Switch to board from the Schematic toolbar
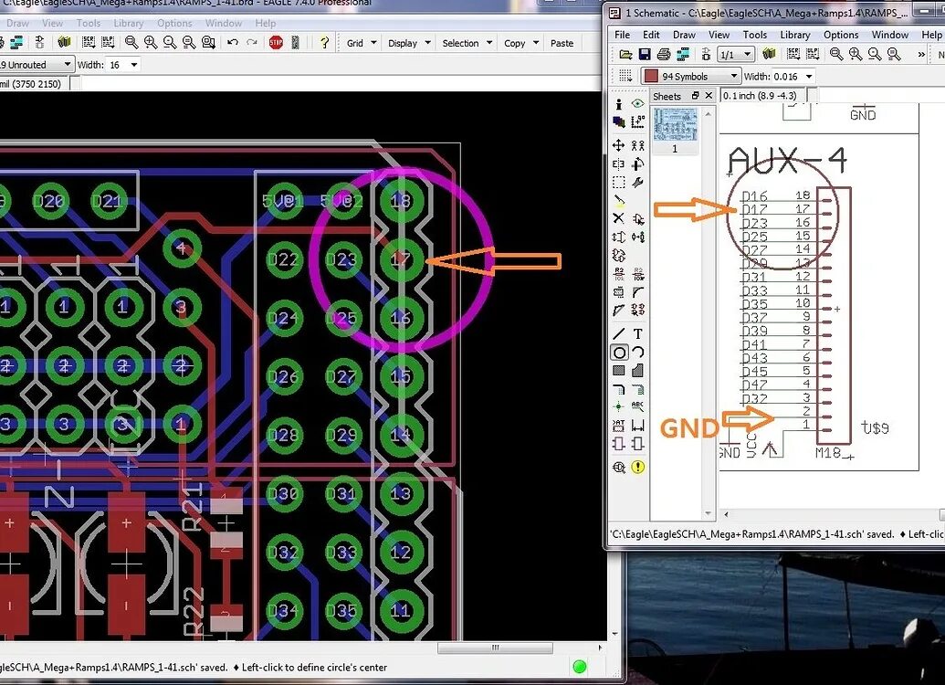This screenshot has width=945, height=685. tap(705, 54)
